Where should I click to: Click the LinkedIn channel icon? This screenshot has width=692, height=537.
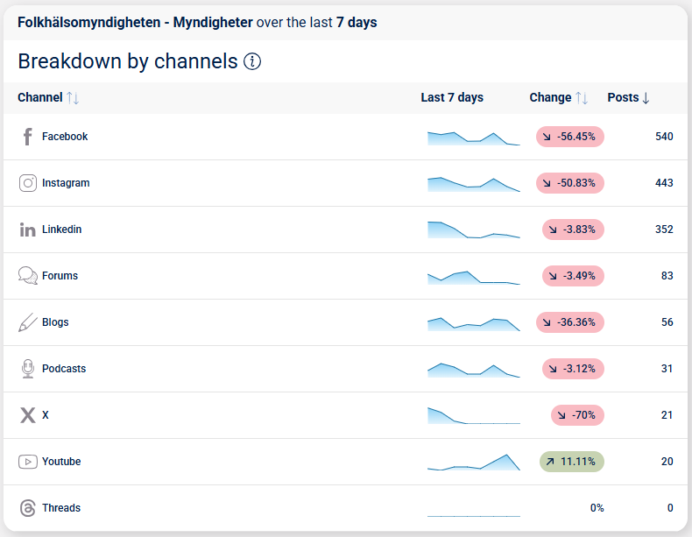pos(28,230)
